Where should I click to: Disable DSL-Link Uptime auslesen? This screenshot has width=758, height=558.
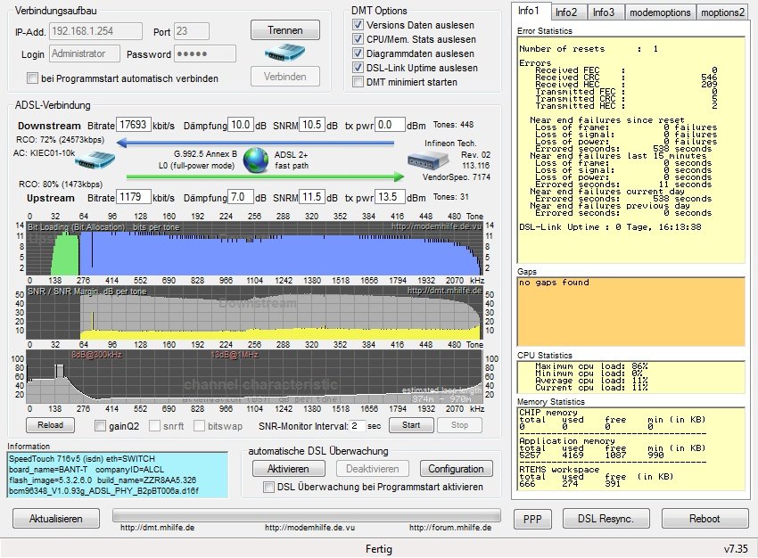point(358,68)
